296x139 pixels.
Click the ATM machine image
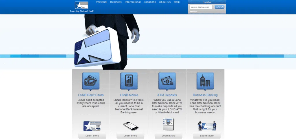pos(169,125)
